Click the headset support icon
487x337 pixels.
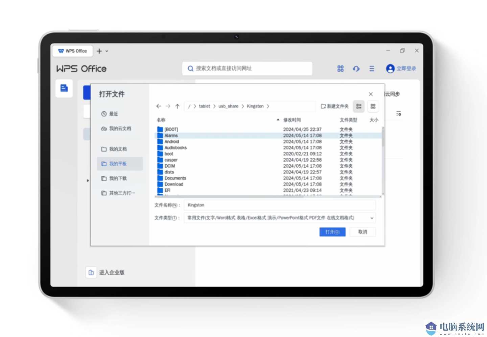click(x=356, y=68)
